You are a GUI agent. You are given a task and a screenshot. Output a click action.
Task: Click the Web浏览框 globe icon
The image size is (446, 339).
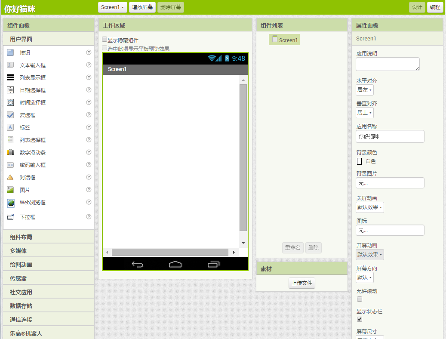[11, 203]
